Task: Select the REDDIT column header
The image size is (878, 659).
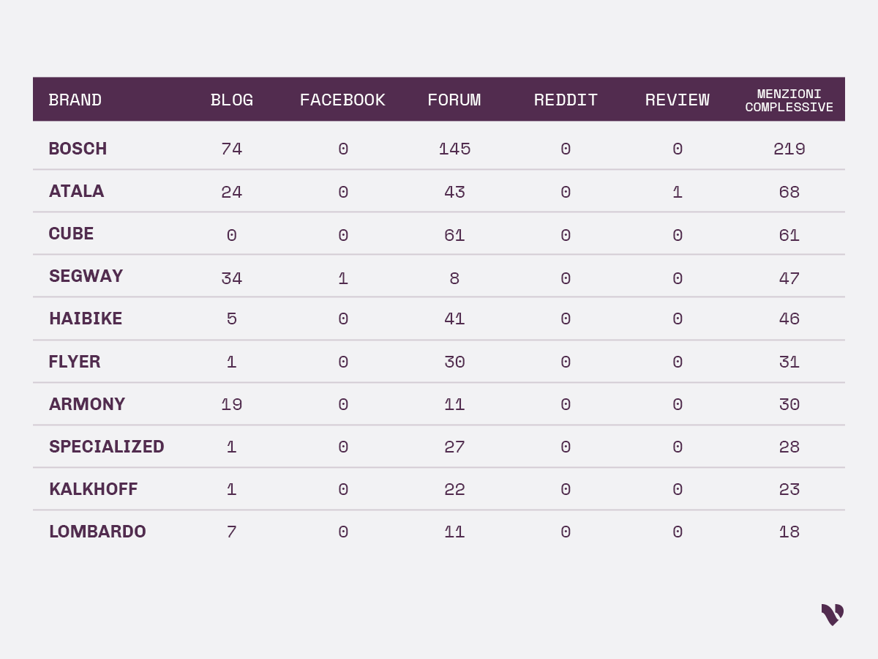Action: (566, 100)
